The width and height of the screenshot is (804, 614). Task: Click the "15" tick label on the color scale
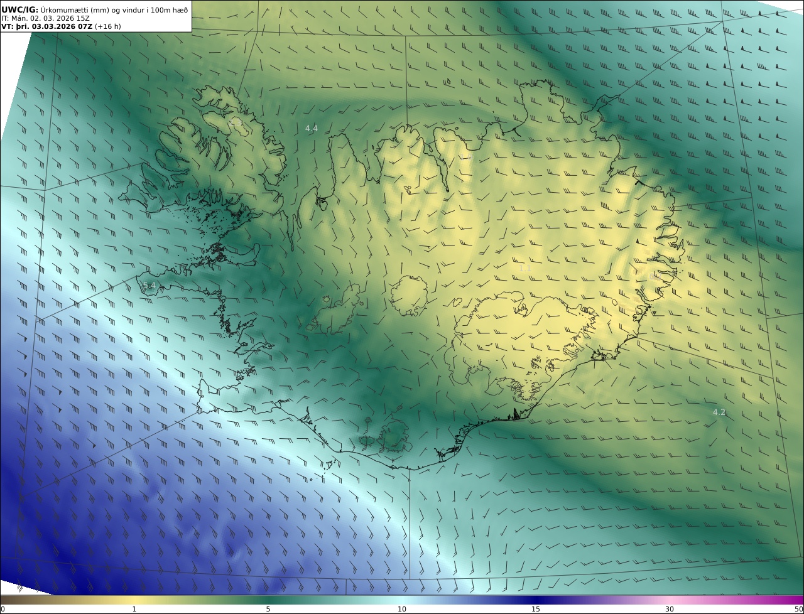coord(536,609)
